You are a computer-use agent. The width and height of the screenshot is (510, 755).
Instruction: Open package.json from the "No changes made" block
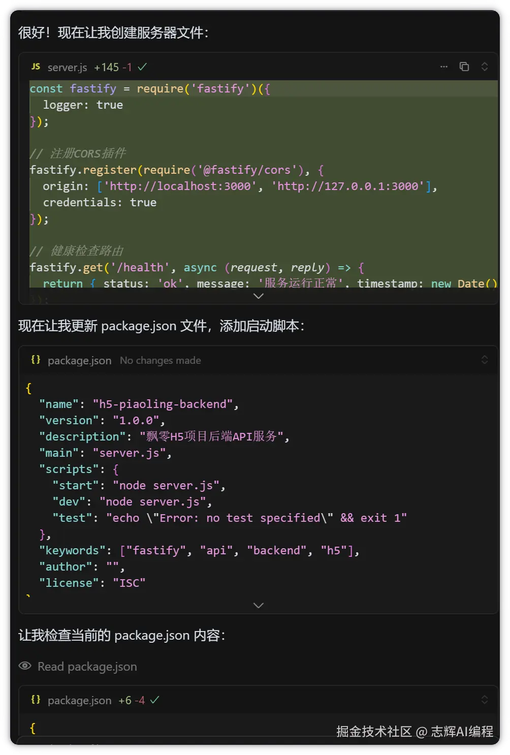[x=79, y=360]
